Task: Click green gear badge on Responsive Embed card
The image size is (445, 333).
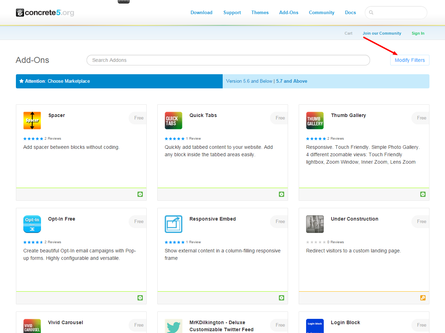Action: coord(282,298)
